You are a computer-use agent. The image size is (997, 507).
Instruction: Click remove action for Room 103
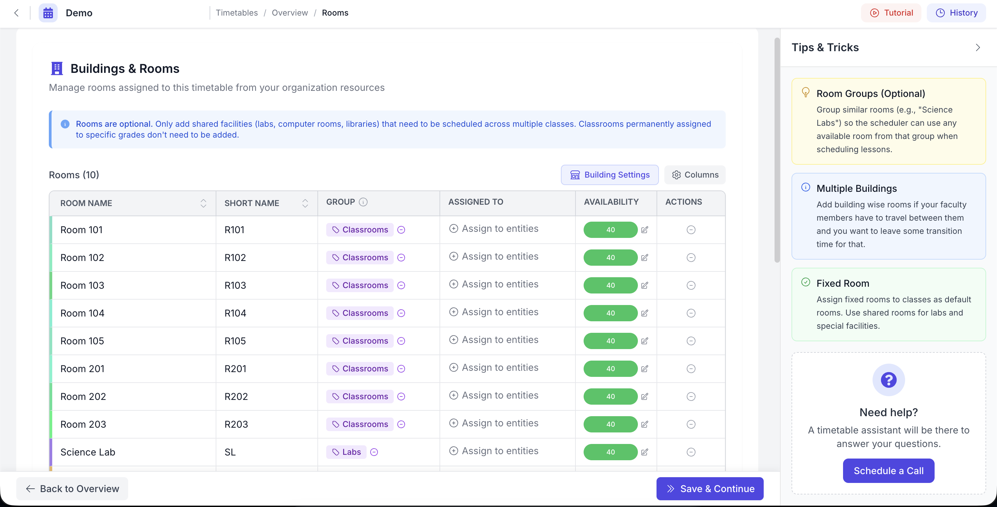(691, 285)
